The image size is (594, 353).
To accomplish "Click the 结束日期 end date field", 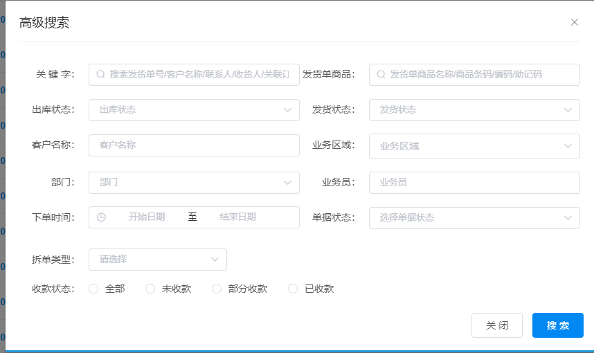I will coord(238,217).
